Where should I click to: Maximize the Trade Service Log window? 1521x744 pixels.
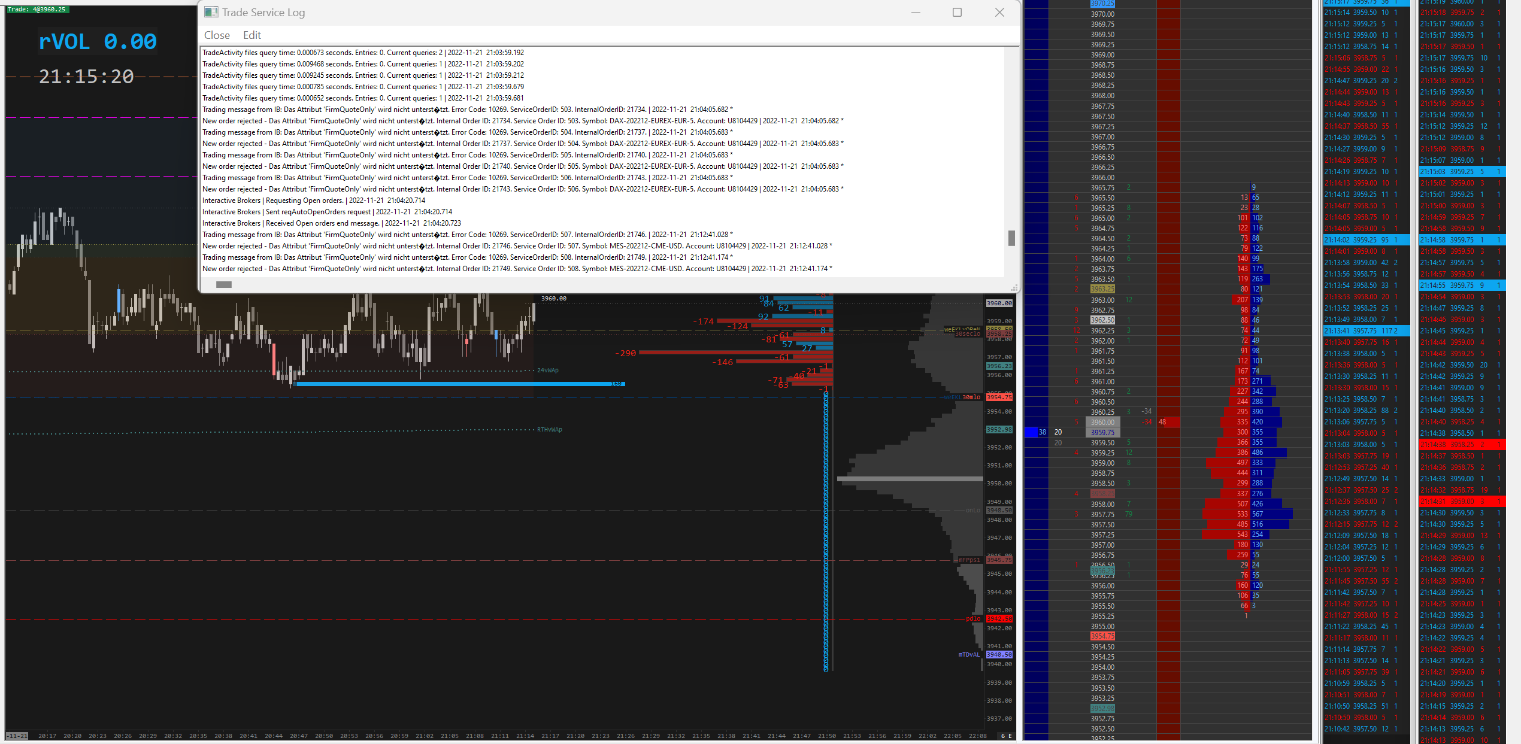click(957, 12)
